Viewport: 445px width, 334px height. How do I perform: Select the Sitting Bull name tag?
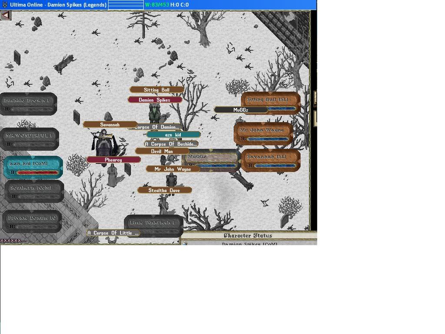156,90
